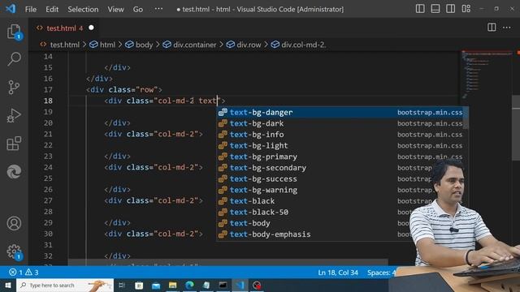This screenshot has width=520, height=292.
Task: Open editor More Actions ellipsis
Action: coord(507,28)
